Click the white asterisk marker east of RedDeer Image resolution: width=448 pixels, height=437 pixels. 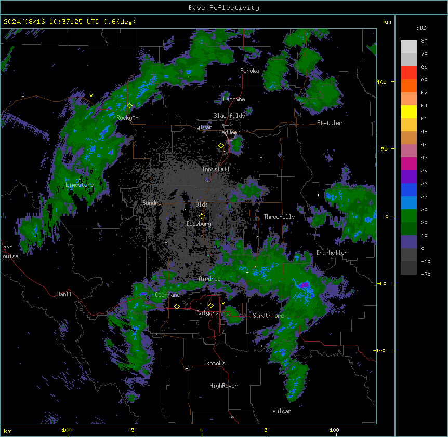click(261, 157)
